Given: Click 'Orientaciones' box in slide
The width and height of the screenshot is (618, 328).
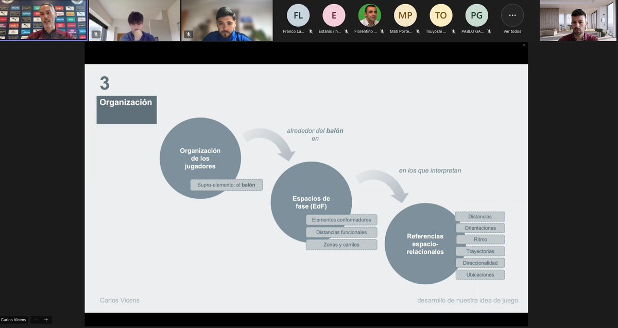Looking at the screenshot, I should pyautogui.click(x=480, y=228).
